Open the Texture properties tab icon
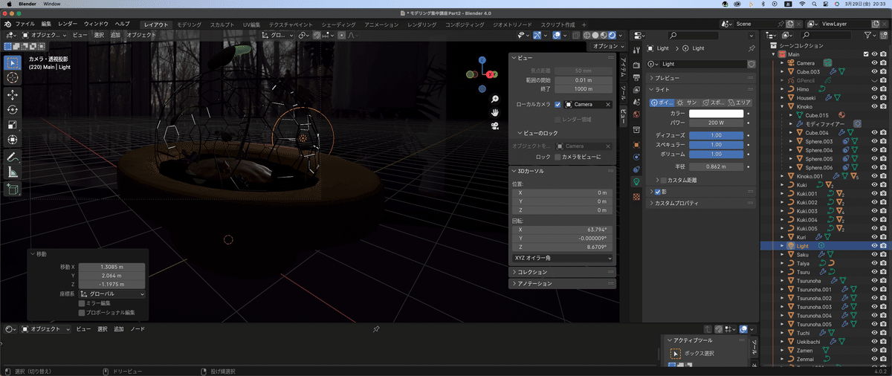The image size is (892, 376). pyautogui.click(x=636, y=197)
